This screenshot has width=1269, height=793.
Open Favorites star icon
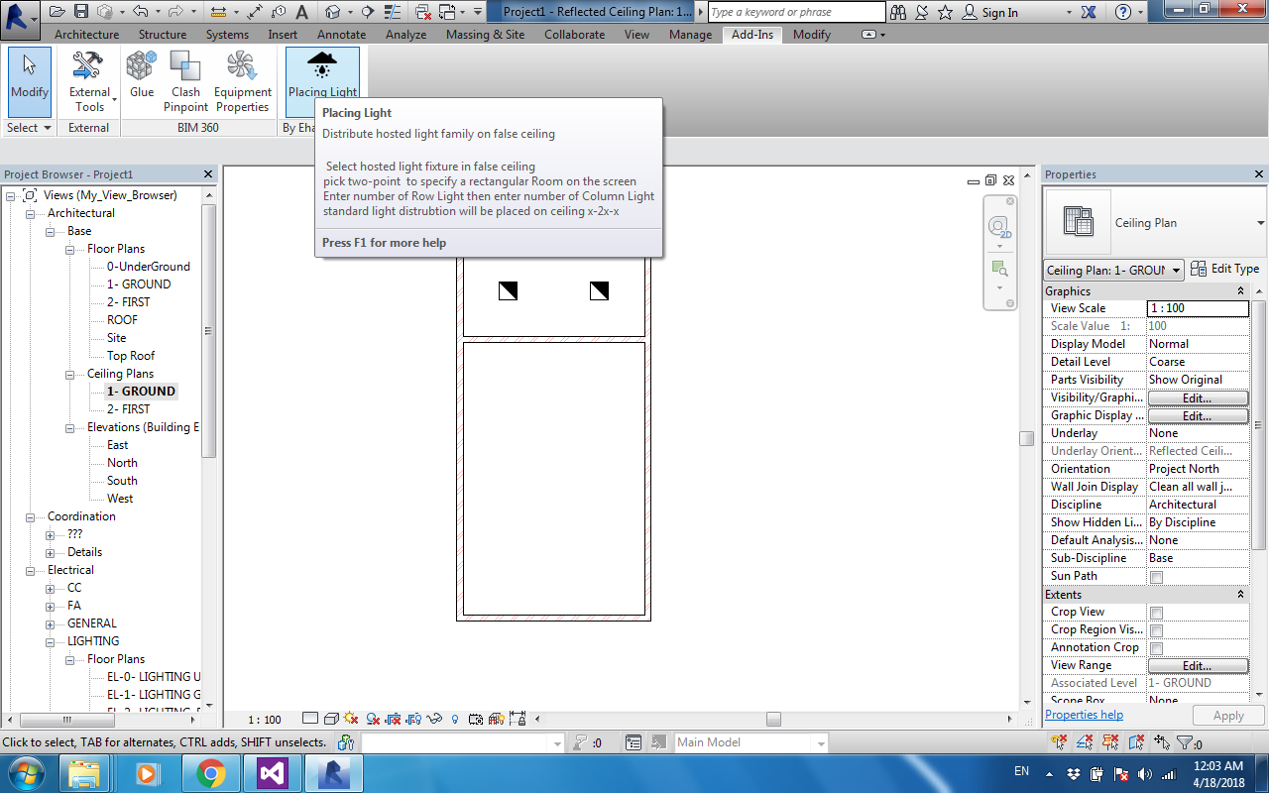tap(946, 12)
